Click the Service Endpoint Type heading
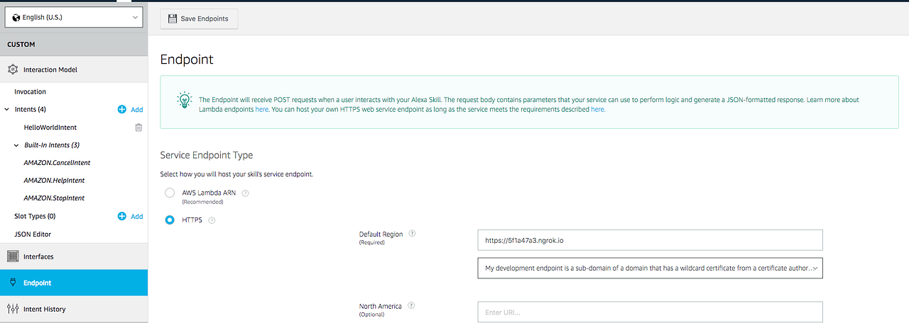The width and height of the screenshot is (909, 323). pyautogui.click(x=207, y=155)
